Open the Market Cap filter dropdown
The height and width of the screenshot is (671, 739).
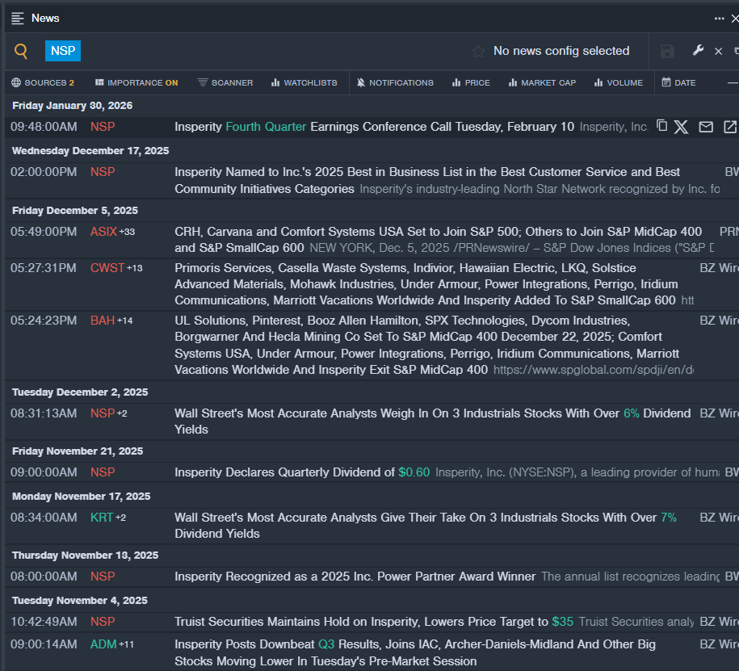542,82
